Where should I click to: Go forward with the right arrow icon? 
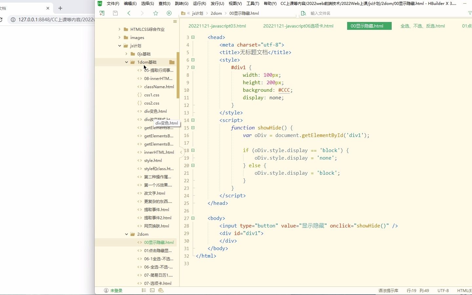coord(142,13)
